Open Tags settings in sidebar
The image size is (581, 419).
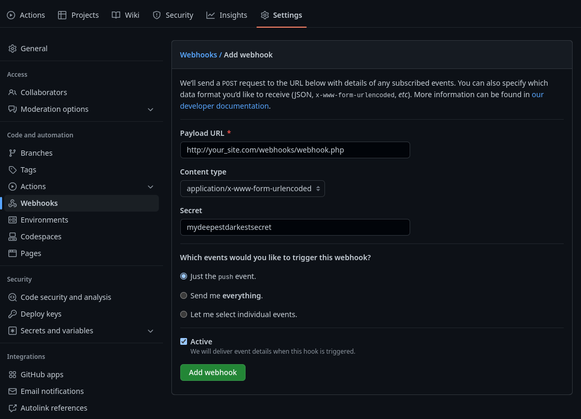[82, 170]
